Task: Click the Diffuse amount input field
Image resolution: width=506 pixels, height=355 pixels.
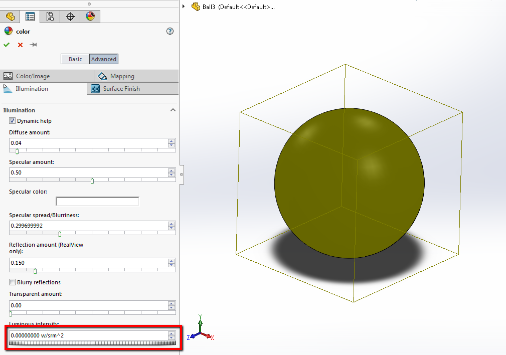Action: point(88,143)
